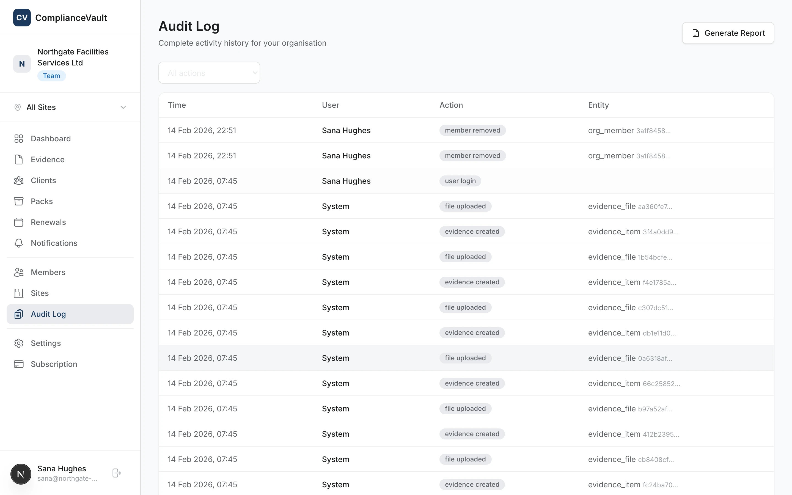792x495 pixels.
Task: Click the Renewals calendar icon
Action: coord(18,222)
